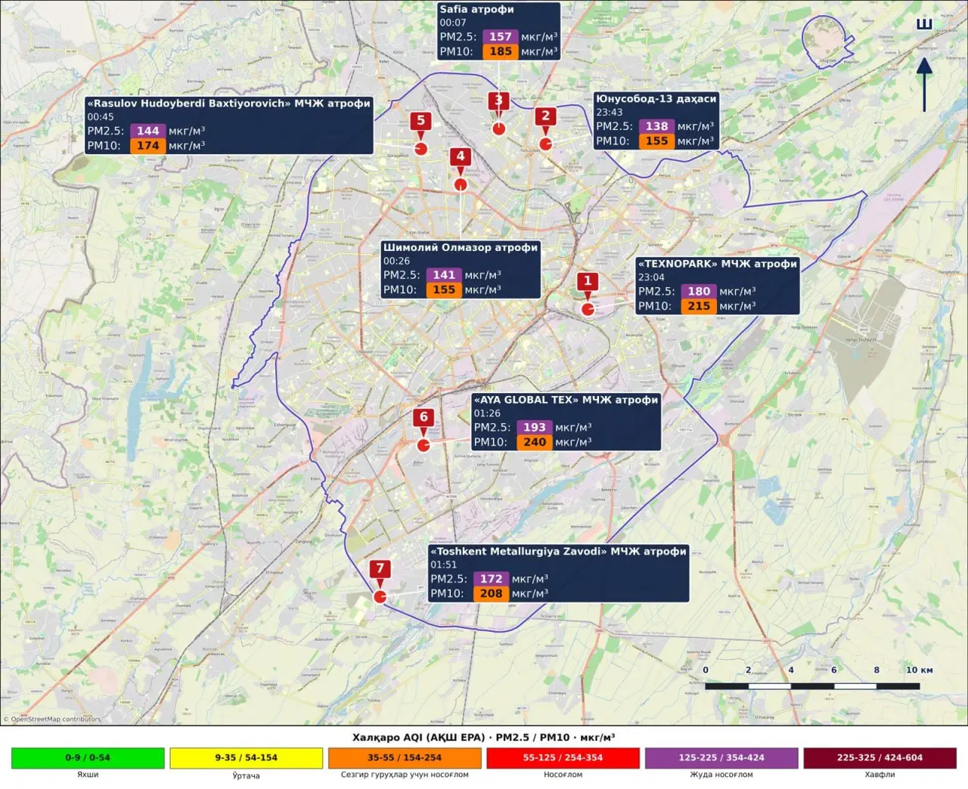Click the PM2.5 value 141

(444, 275)
